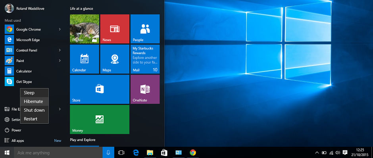
Task: Expand Paint recent files arrow
Action: tap(60, 60)
